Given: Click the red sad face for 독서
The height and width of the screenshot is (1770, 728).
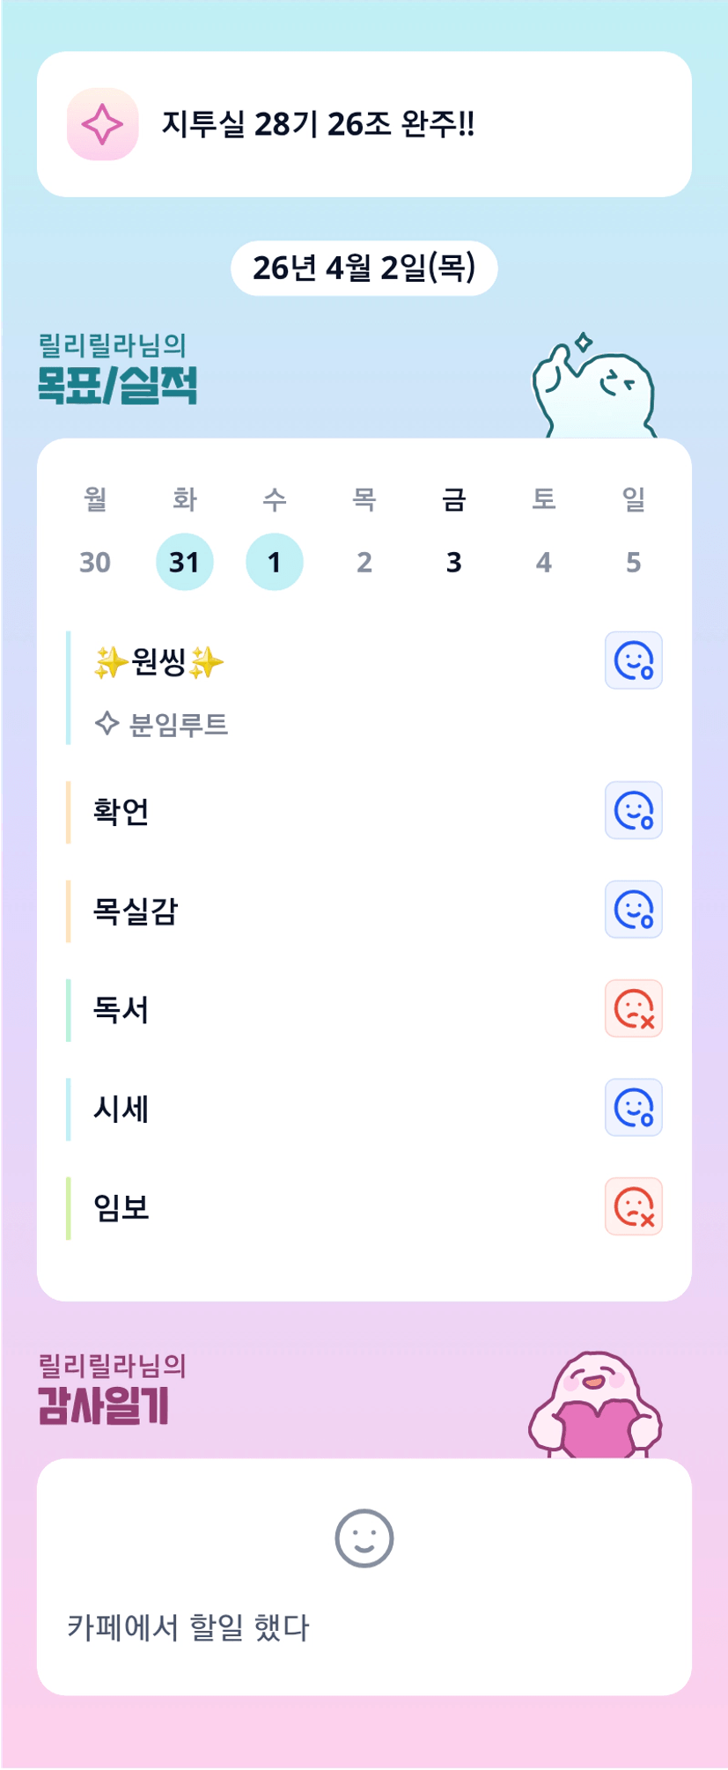Looking at the screenshot, I should [633, 1008].
